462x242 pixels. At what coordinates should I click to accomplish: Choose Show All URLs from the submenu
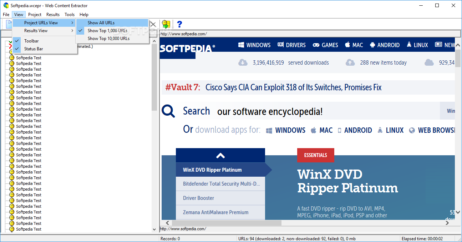click(x=112, y=23)
